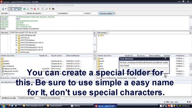Open the Servidor menu
The height and width of the screenshot is (108, 192).
click(34, 5)
